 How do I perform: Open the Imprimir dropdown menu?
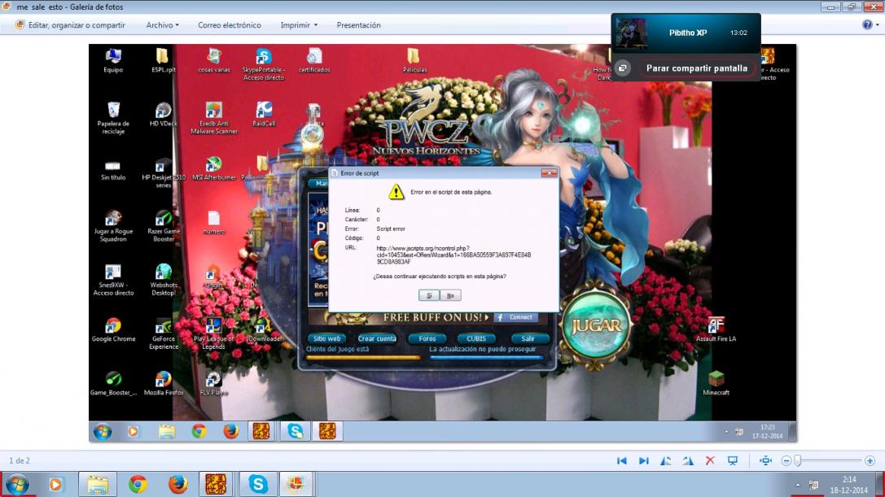pyautogui.click(x=299, y=25)
